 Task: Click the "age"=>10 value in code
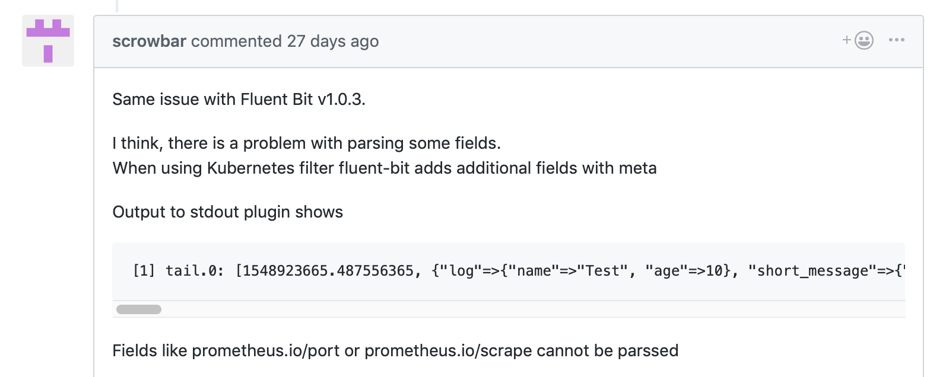[687, 271]
